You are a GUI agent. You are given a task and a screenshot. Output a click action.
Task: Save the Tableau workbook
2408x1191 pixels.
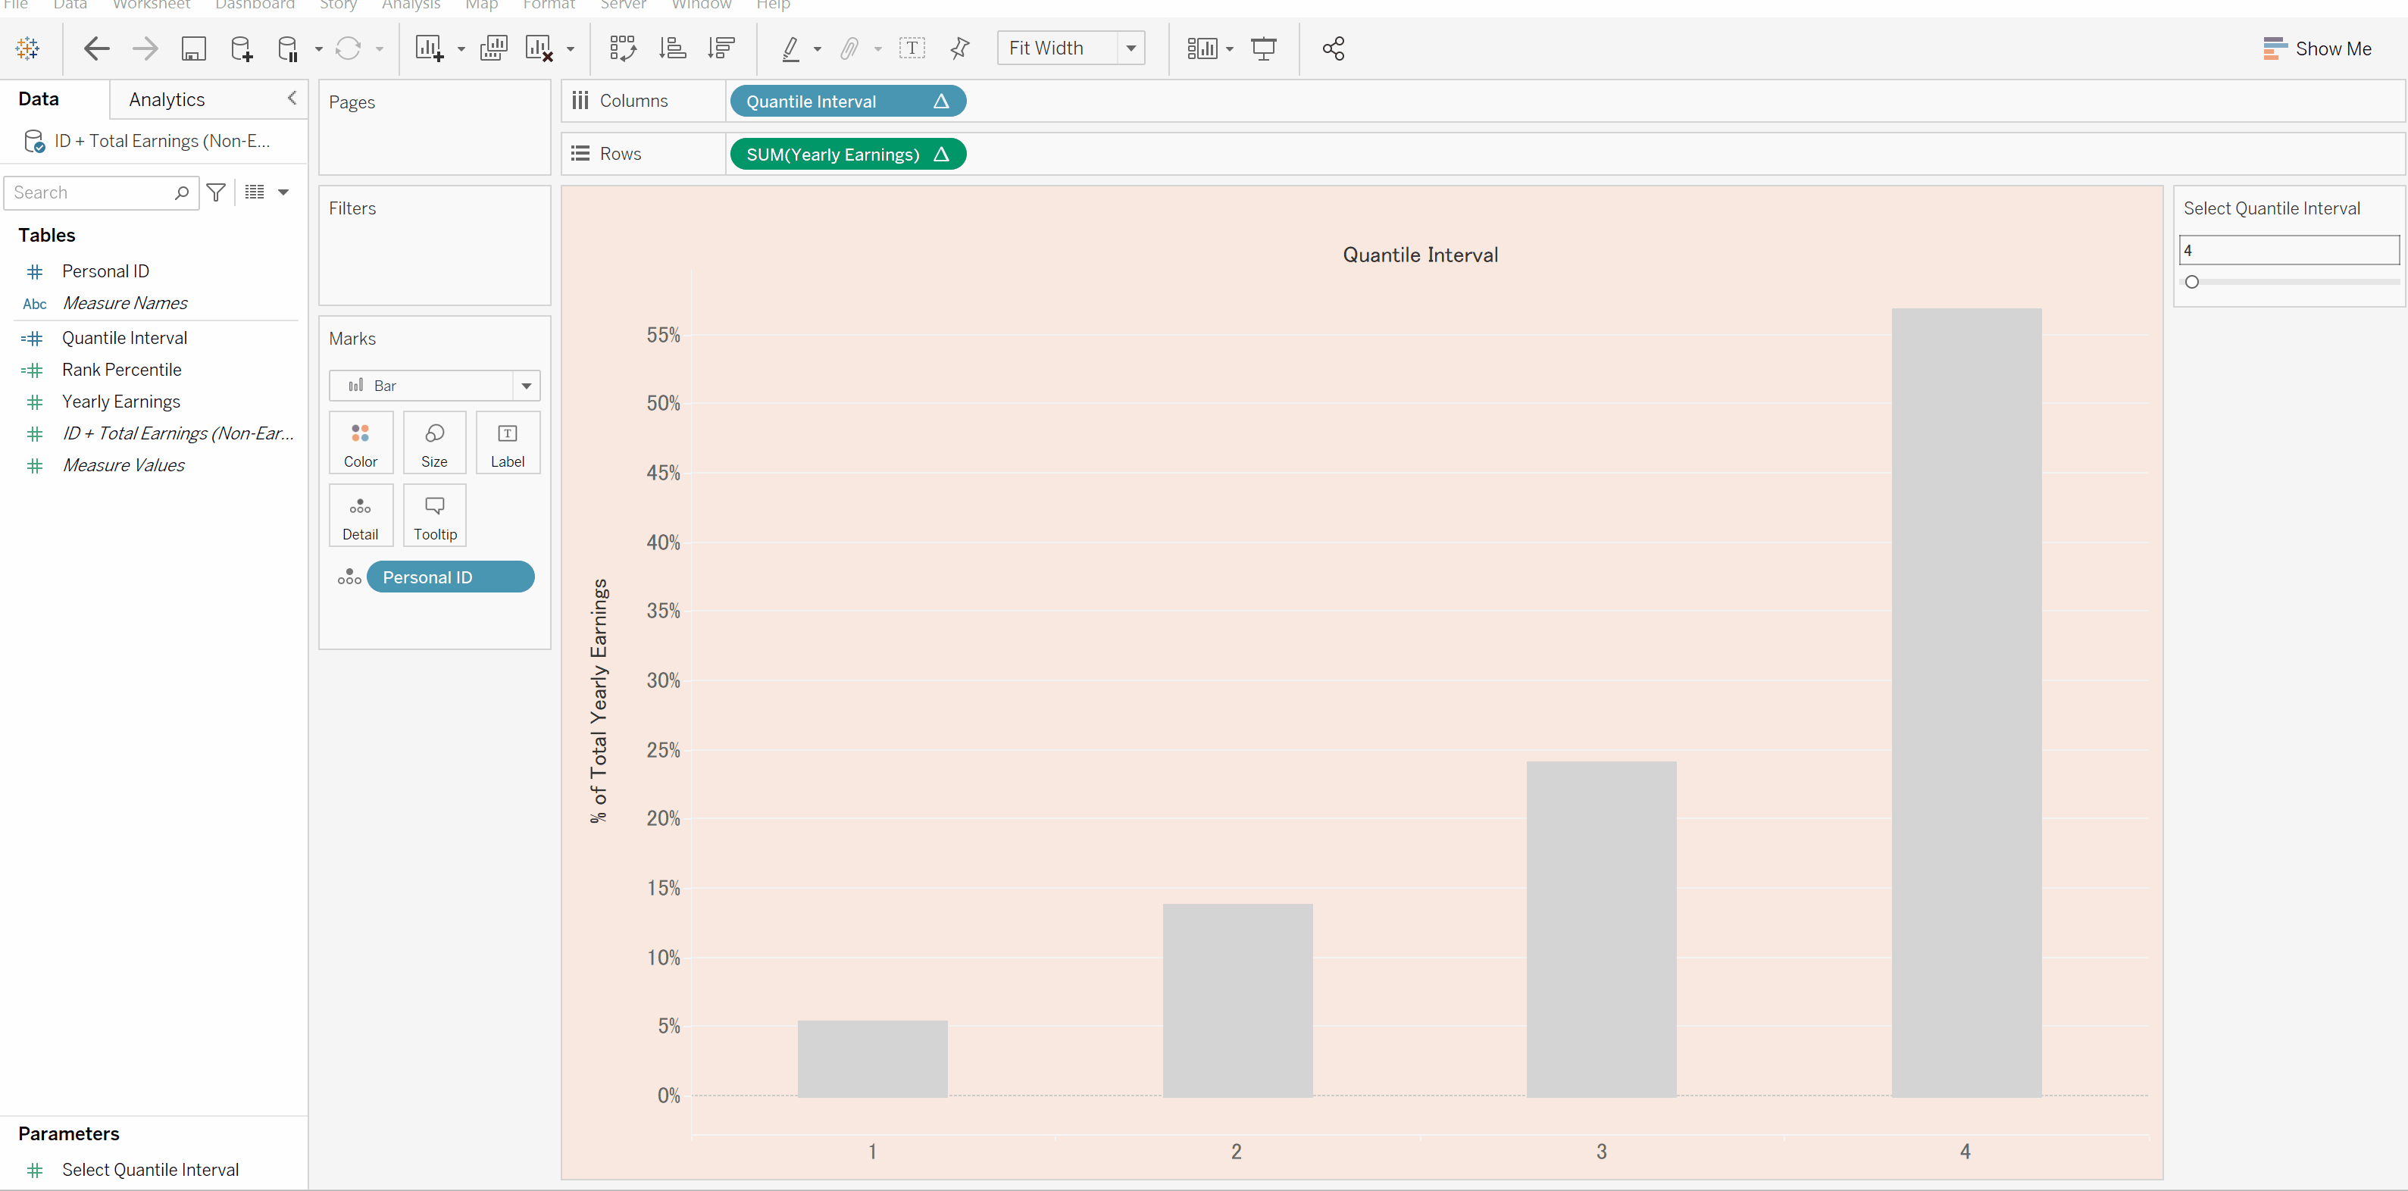tap(193, 48)
